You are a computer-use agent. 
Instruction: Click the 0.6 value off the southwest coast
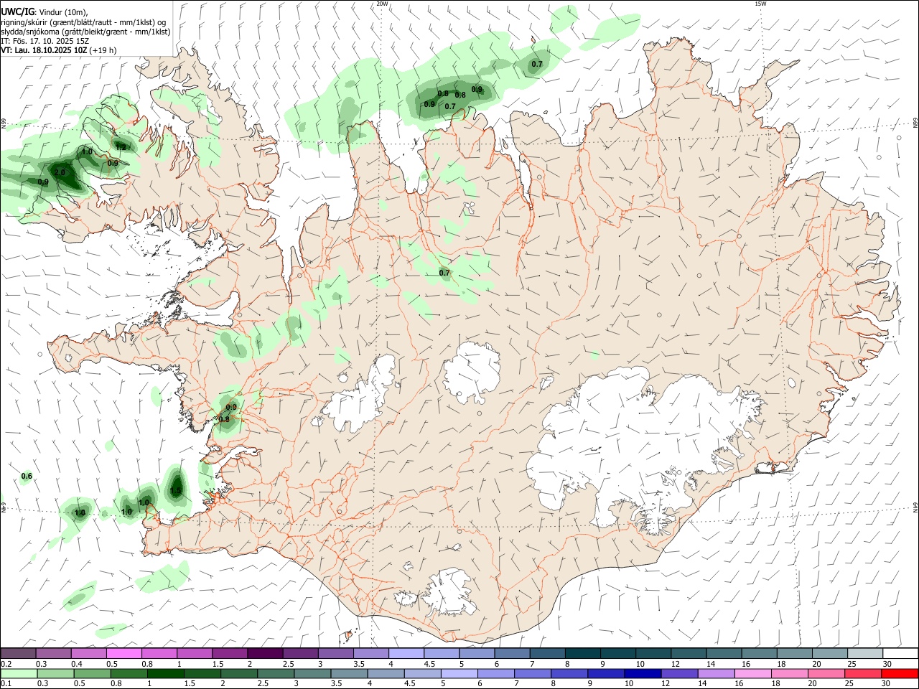click(27, 477)
